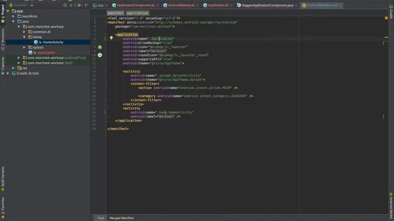
Task: Open the Android project view dropdown
Action: 21,5
